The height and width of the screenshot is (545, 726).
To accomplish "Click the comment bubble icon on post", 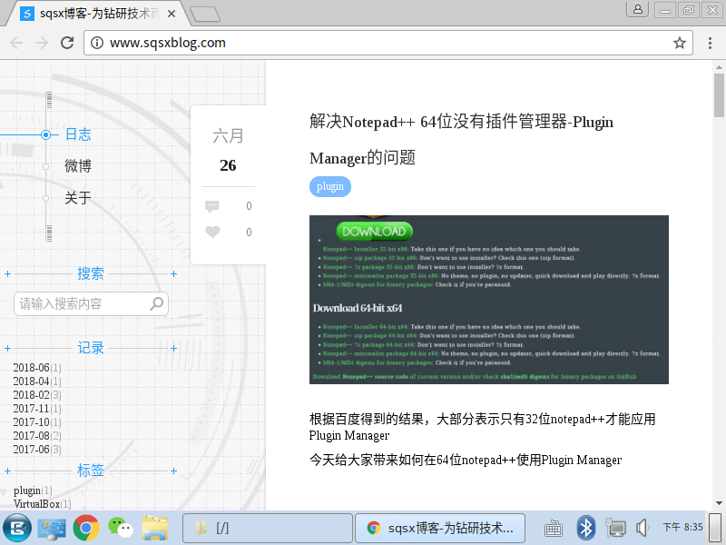I will pos(212,206).
